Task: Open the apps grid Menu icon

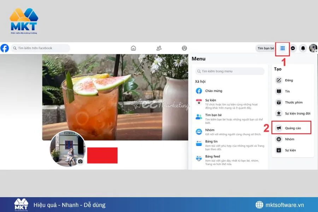Action: pyautogui.click(x=282, y=48)
